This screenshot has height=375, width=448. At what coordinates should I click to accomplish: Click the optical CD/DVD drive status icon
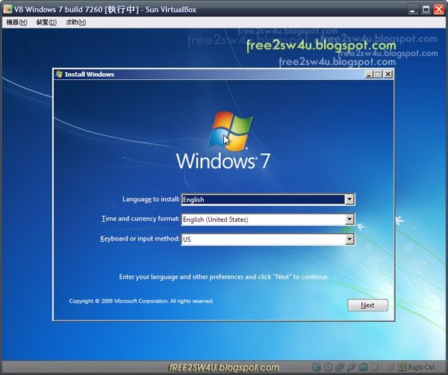pos(328,367)
